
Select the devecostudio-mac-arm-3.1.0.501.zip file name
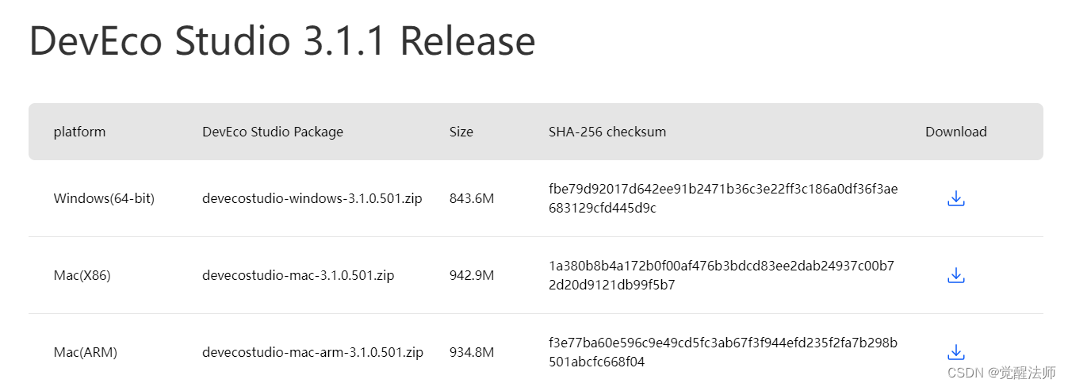pos(312,352)
